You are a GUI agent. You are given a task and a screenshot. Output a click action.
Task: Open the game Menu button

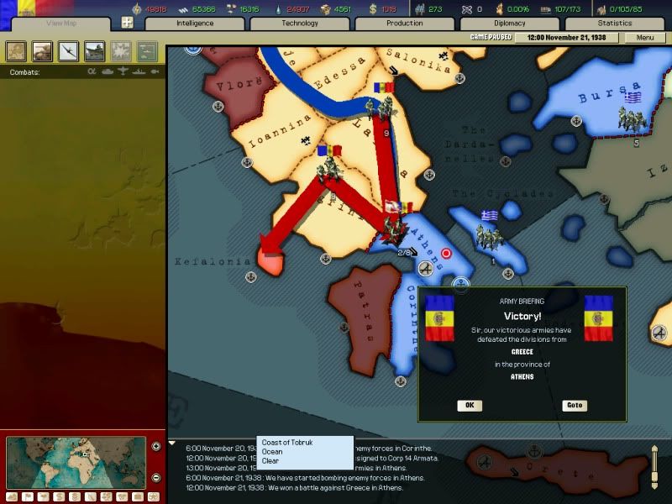coord(645,37)
